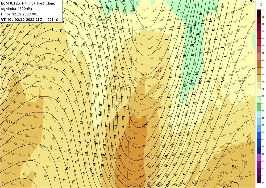Click the -45.5 temperature label

(239, 177)
